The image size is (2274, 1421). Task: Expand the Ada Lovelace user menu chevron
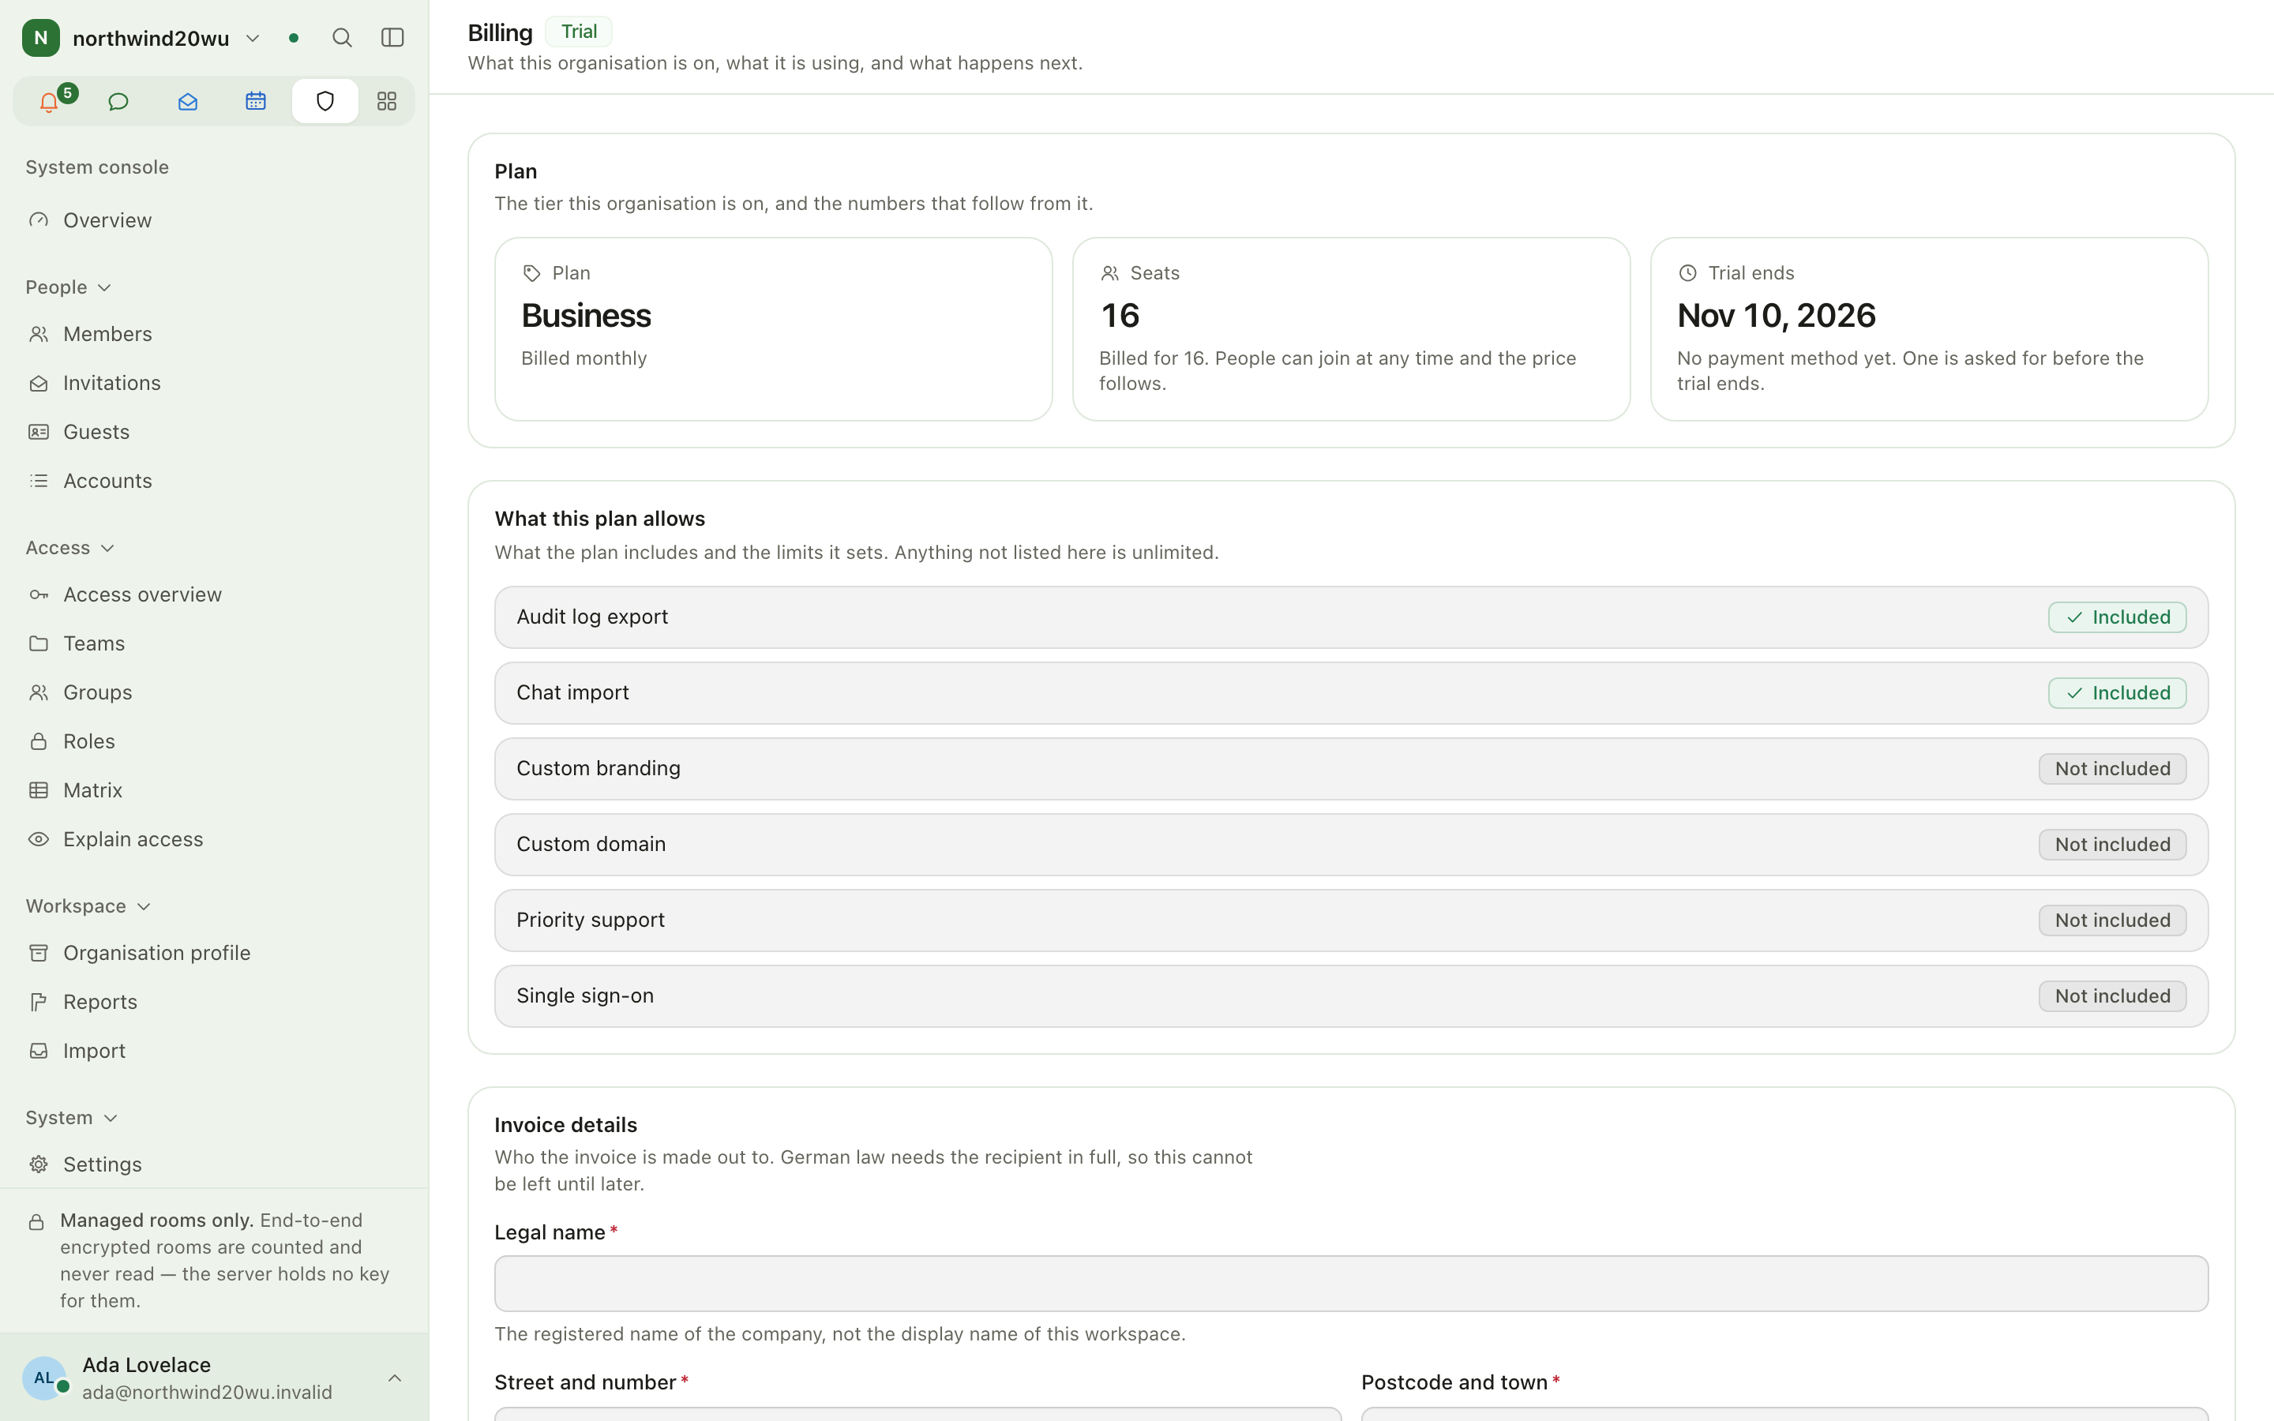(x=395, y=1378)
